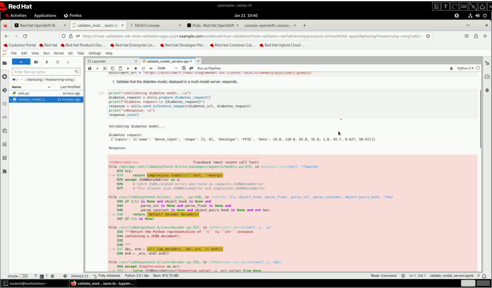Click the notebook vertical scrollbar
This screenshot has height=288, width=492.
[x=480, y=119]
